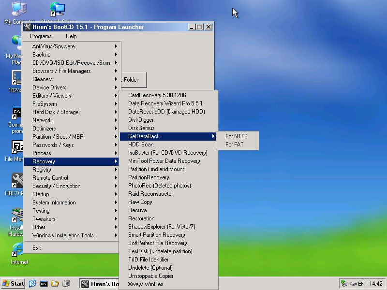Launch DiskGenius
Screen dimensions: 387x290
(x=168, y=128)
